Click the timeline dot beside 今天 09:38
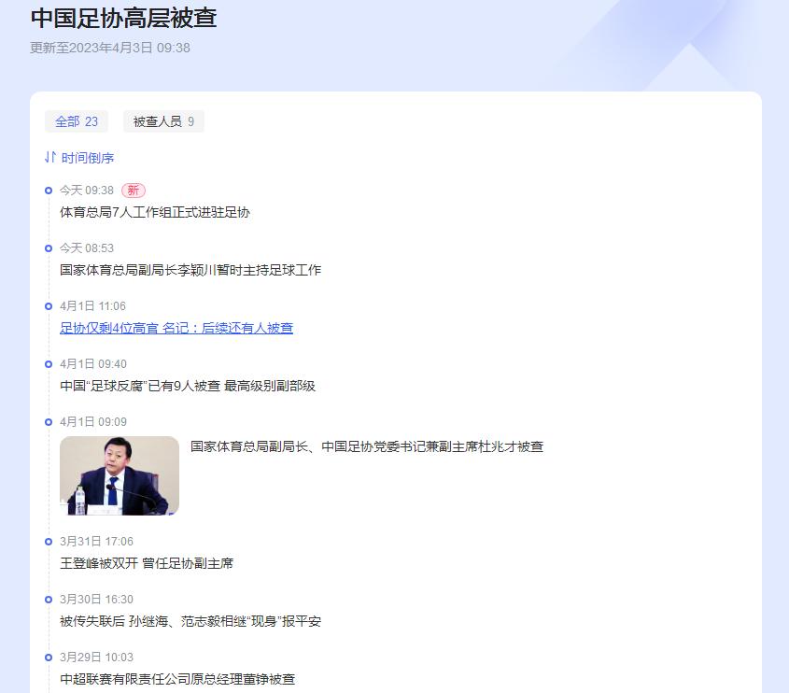Screen dimensions: 789x693 click(48, 191)
